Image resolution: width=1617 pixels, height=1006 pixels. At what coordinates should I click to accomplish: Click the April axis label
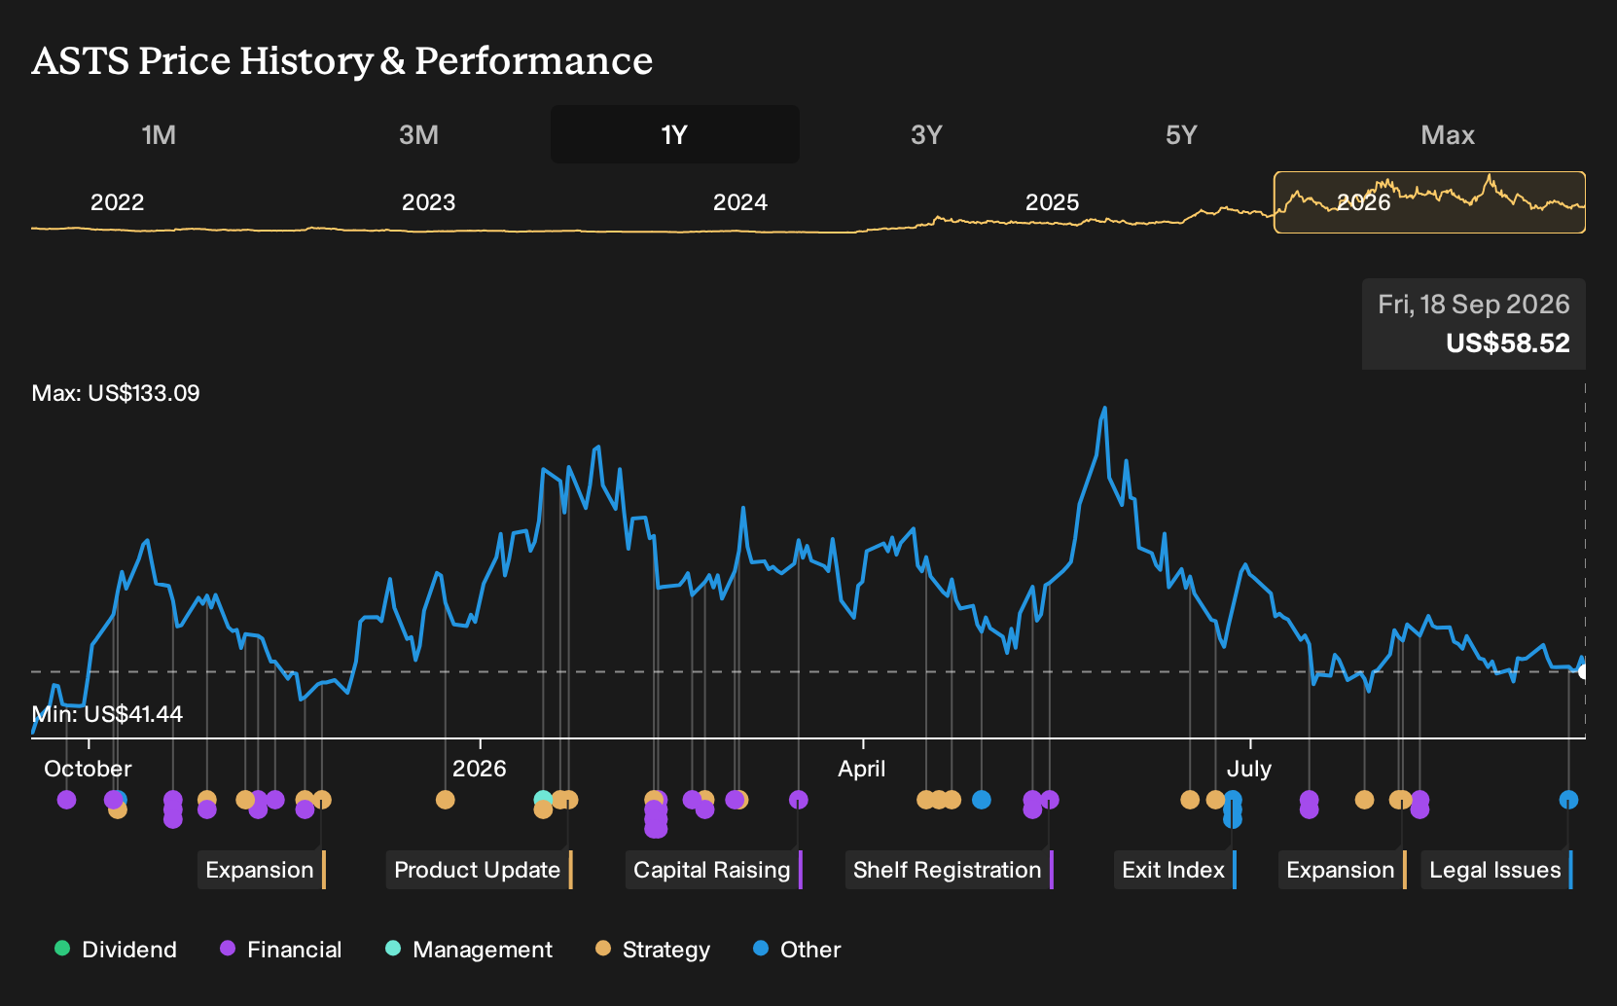point(862,769)
